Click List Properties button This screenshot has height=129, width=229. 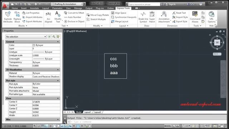(x=31, y=13)
